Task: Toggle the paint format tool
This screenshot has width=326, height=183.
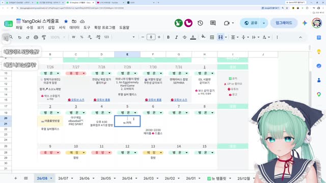Action: (x=44, y=37)
